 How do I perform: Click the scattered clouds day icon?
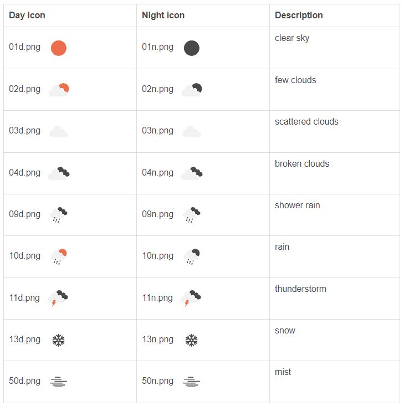59,131
